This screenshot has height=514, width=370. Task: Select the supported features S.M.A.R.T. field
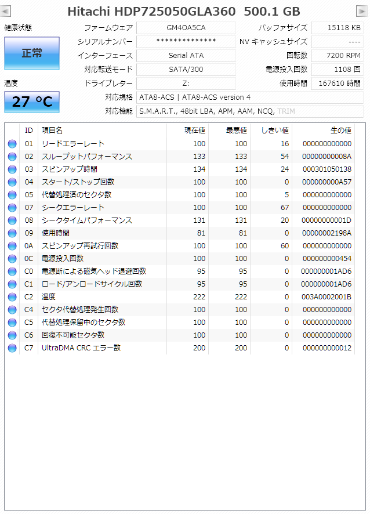[x=250, y=111]
